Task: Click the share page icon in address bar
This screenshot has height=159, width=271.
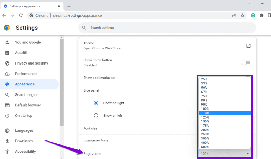Action: pyautogui.click(x=234, y=16)
